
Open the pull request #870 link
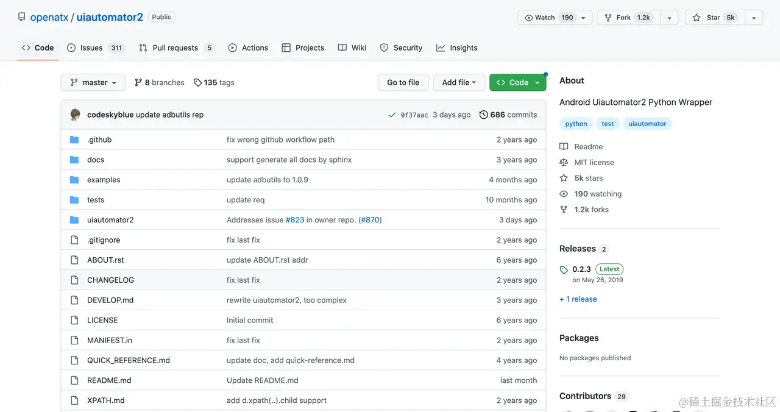pos(370,220)
